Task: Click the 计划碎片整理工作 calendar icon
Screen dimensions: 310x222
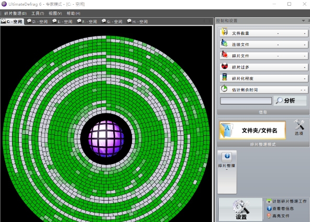Action: pyautogui.click(x=269, y=201)
